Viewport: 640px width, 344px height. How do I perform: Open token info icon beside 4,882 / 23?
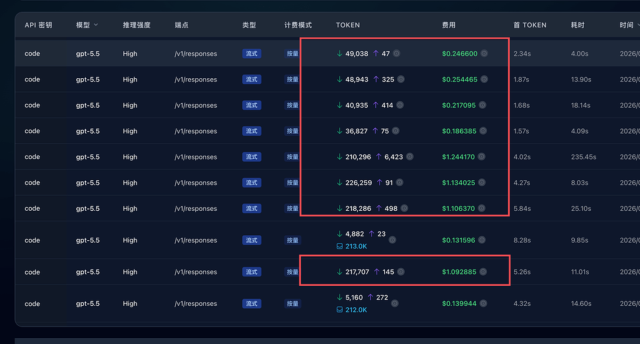(x=392, y=240)
